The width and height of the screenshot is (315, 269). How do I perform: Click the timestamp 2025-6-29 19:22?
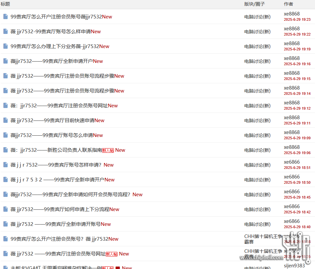(297, 34)
